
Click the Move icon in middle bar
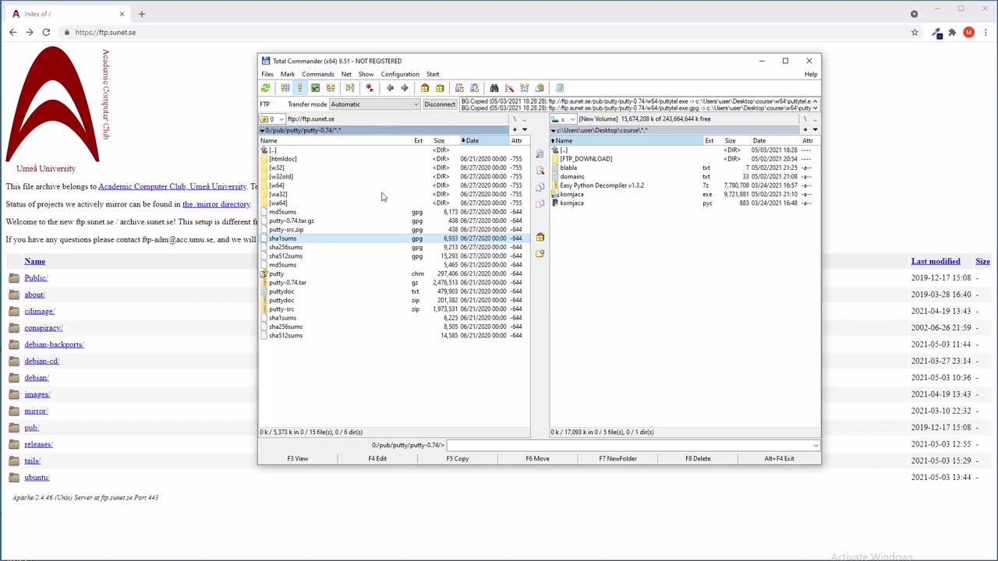point(540,204)
